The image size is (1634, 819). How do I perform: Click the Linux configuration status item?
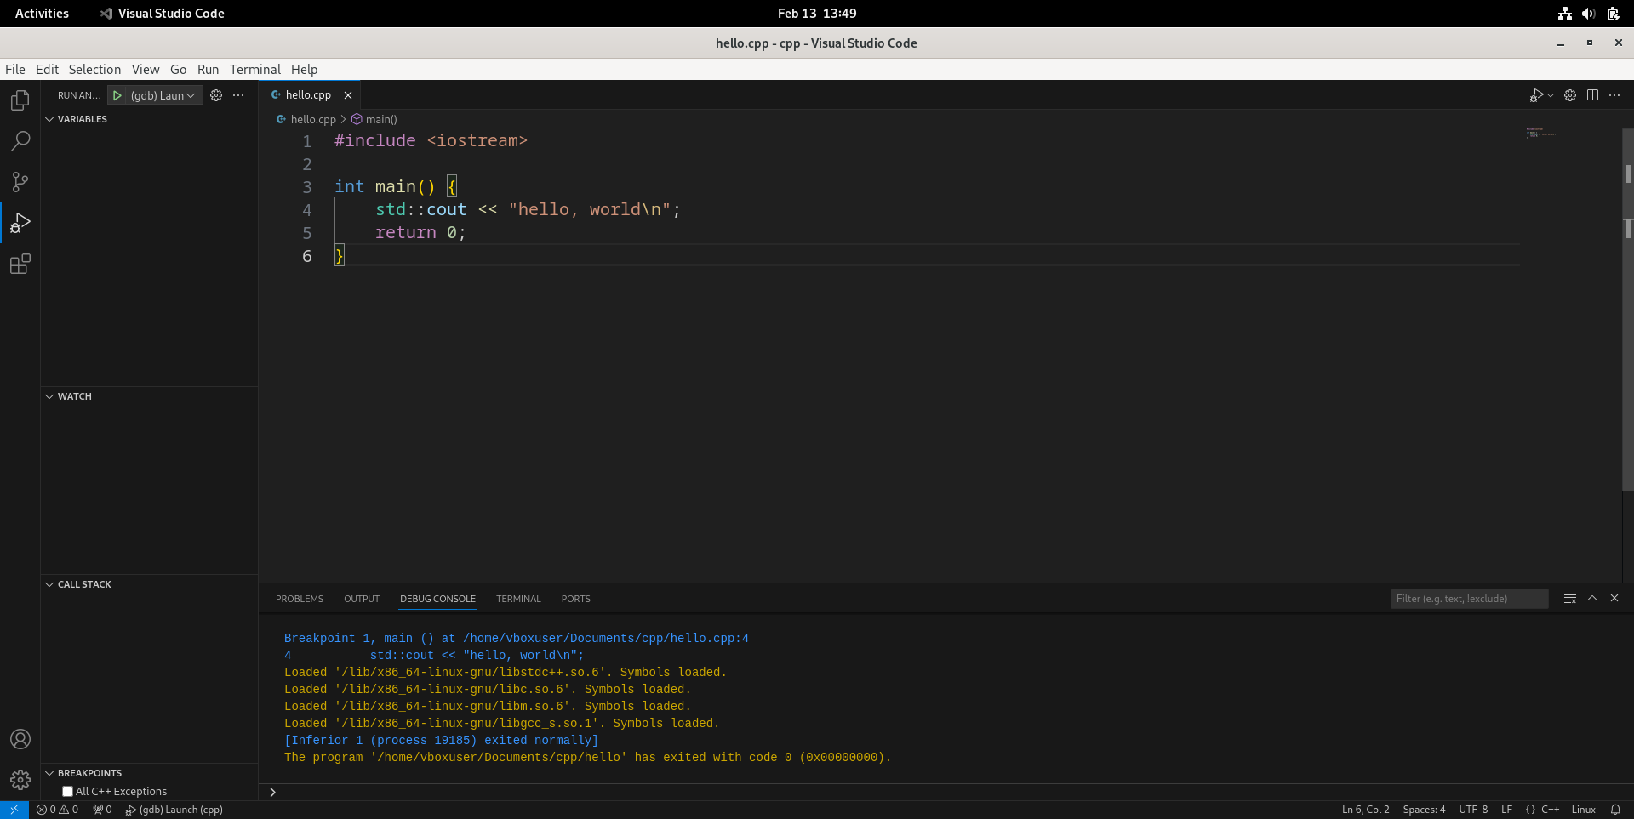point(1583,810)
